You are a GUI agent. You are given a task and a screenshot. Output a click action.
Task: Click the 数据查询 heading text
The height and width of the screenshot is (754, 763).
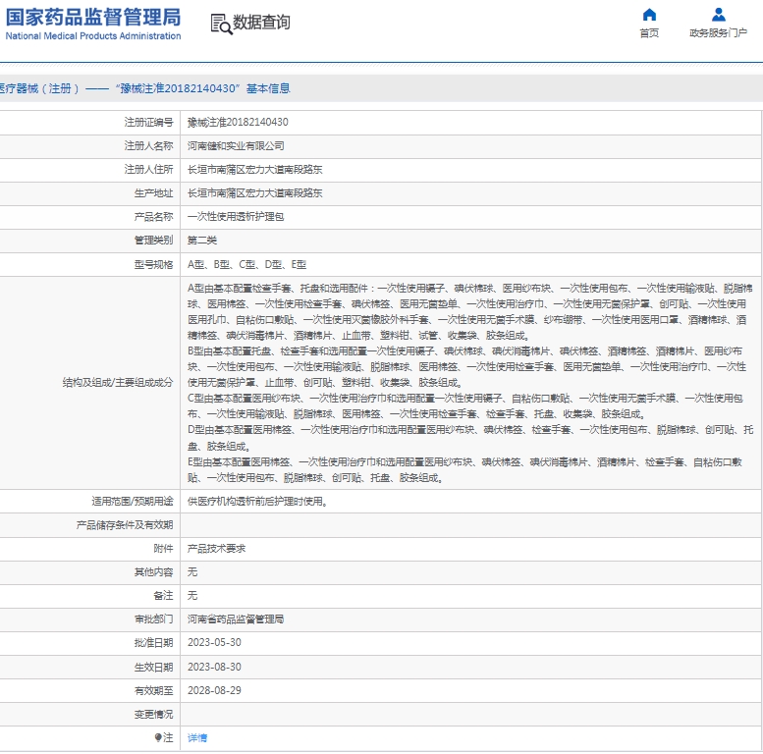[x=261, y=23]
